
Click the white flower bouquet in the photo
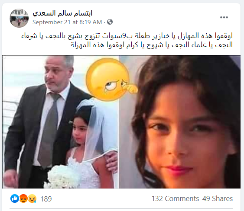click(x=63, y=176)
